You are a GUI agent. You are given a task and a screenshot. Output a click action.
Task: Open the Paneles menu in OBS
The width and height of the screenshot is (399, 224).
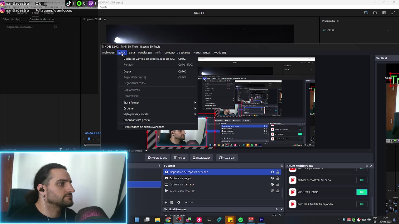145,53
